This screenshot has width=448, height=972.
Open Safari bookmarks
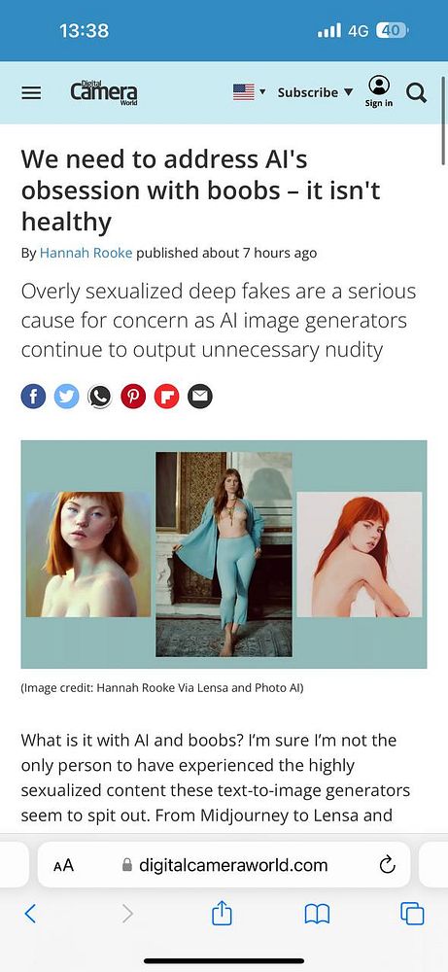(x=317, y=915)
